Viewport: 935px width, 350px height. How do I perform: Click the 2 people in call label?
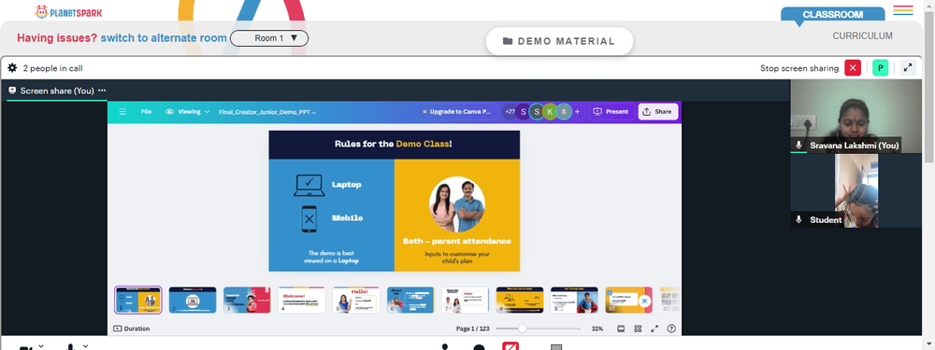click(x=52, y=68)
